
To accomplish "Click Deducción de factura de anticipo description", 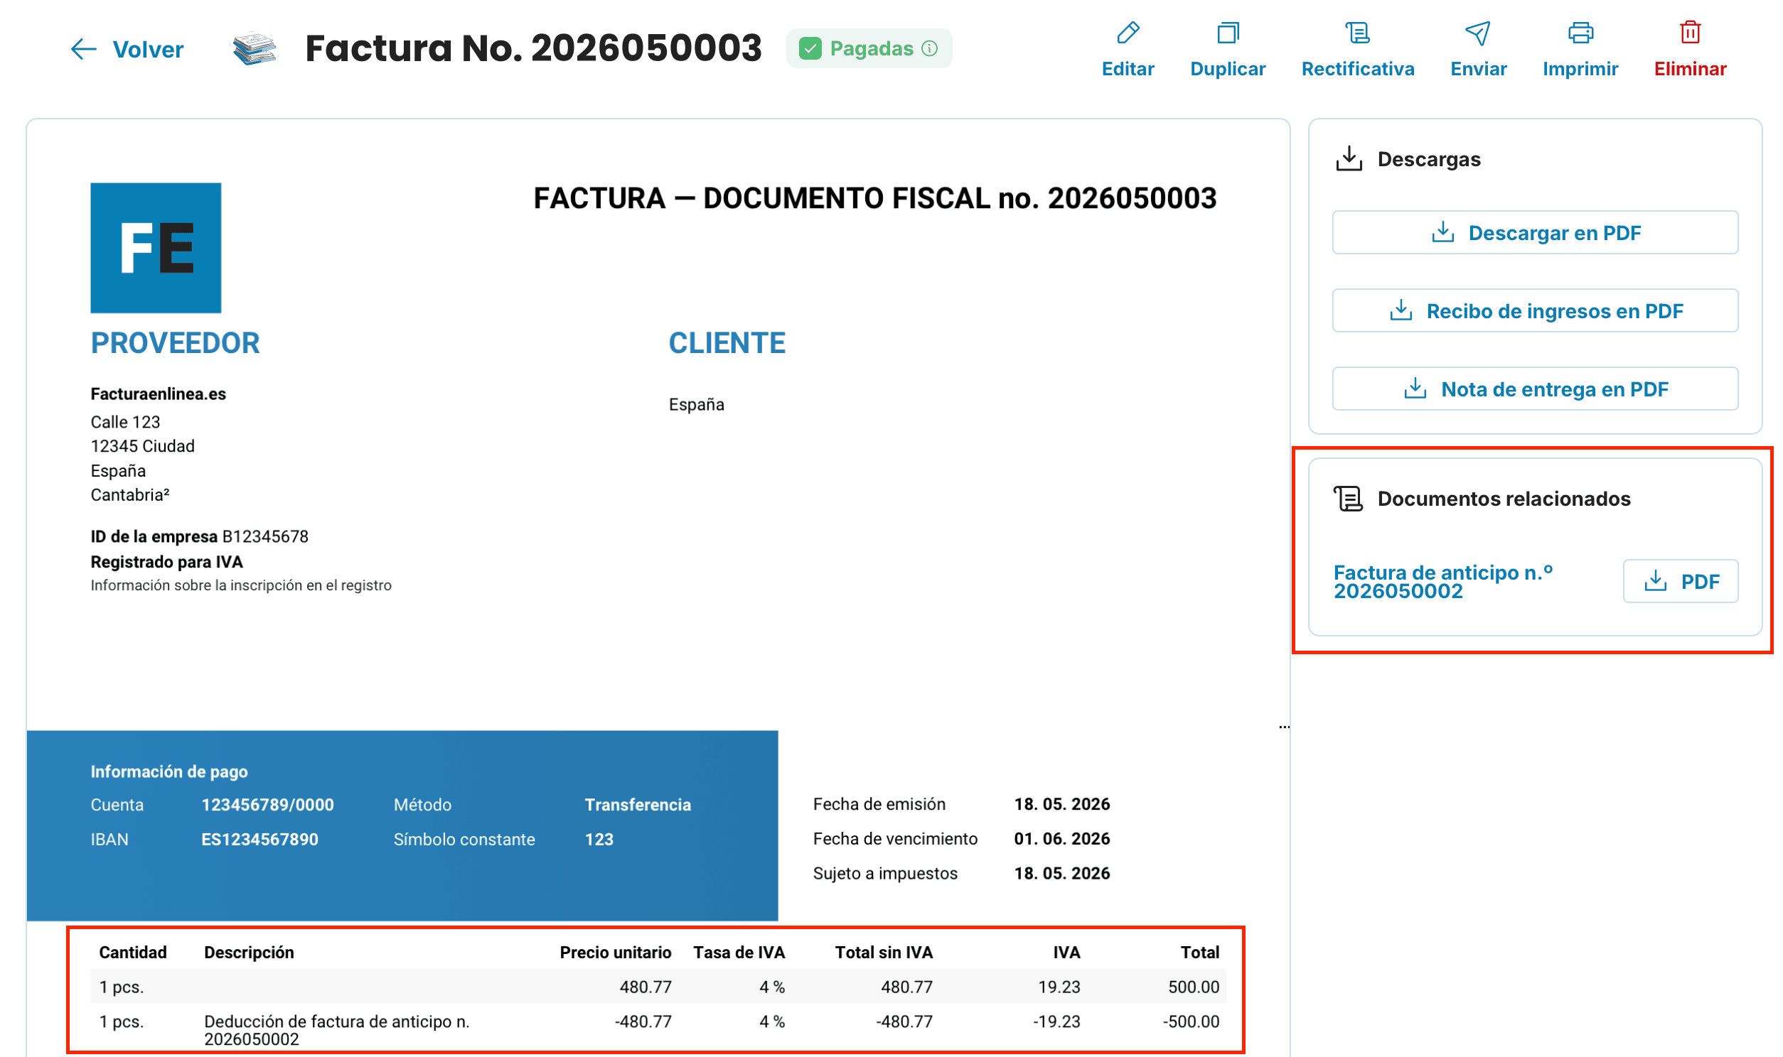I will [x=336, y=1031].
